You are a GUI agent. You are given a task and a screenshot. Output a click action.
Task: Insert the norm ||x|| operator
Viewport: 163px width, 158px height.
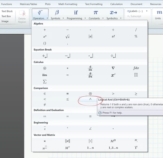68,141
